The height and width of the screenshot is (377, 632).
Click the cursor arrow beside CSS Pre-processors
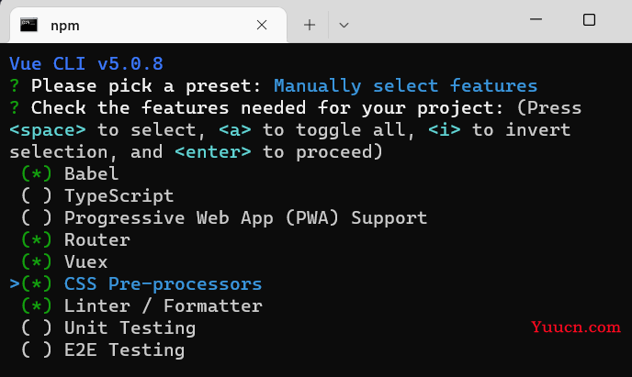click(15, 284)
